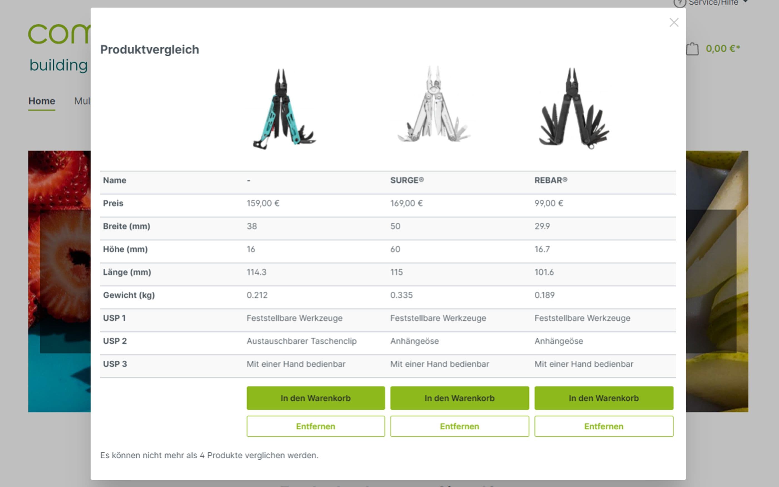Viewport: 779px width, 487px height.
Task: Click the SURGE® name in the table
Action: click(407, 180)
